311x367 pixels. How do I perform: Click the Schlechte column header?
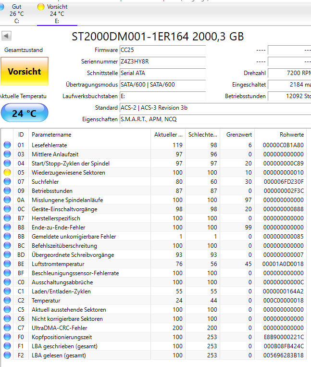pyautogui.click(x=203, y=135)
